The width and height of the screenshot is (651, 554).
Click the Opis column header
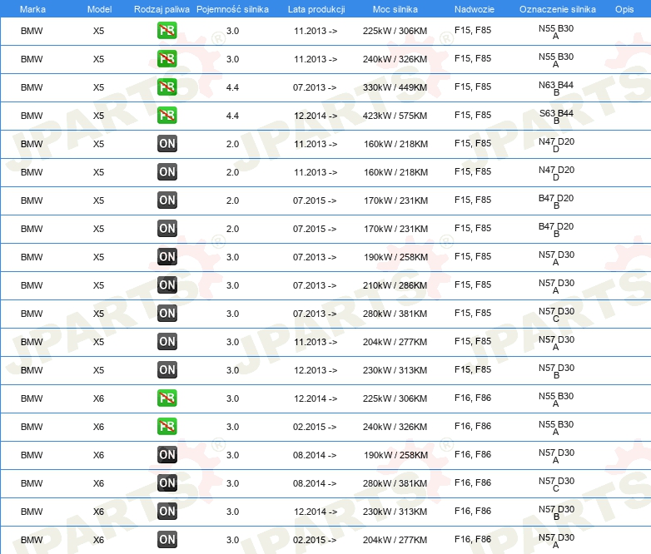[x=624, y=9]
